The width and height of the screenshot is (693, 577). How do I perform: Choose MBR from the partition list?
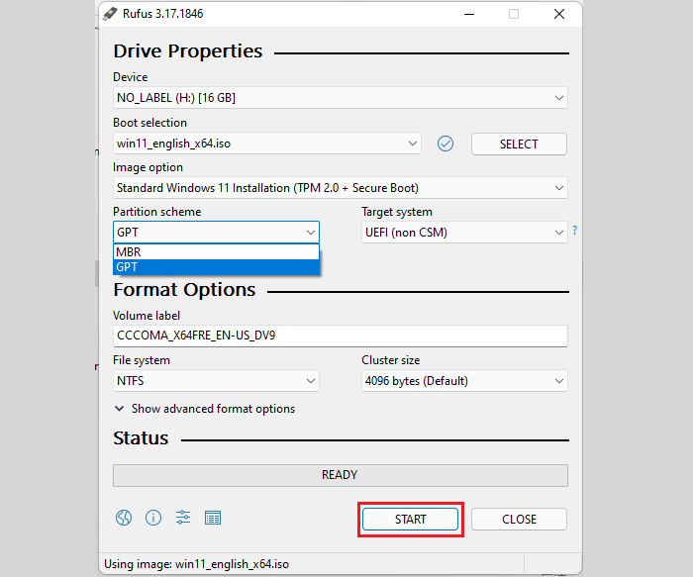coord(216,251)
